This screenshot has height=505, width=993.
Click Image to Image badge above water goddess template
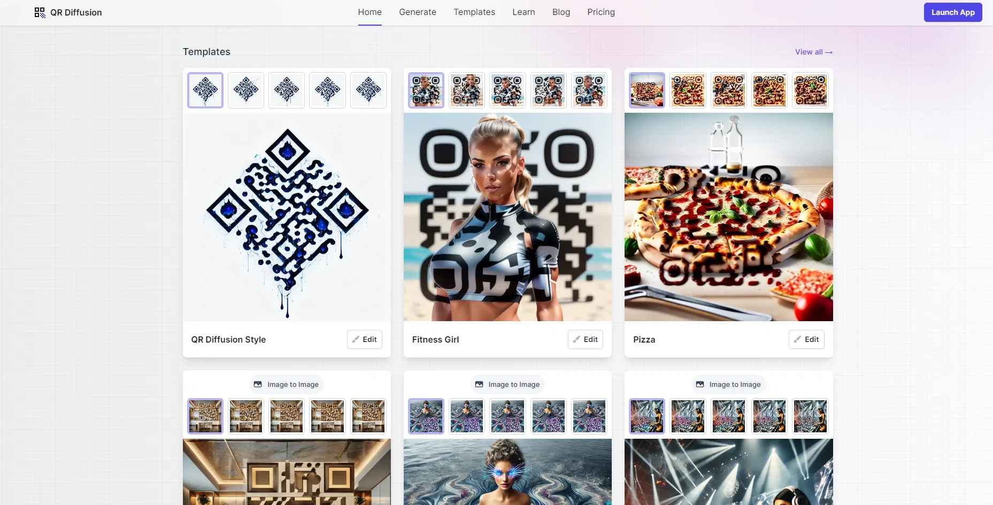click(508, 384)
